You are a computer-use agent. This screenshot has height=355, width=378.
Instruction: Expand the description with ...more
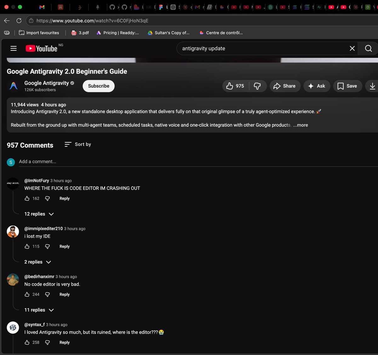tap(301, 125)
